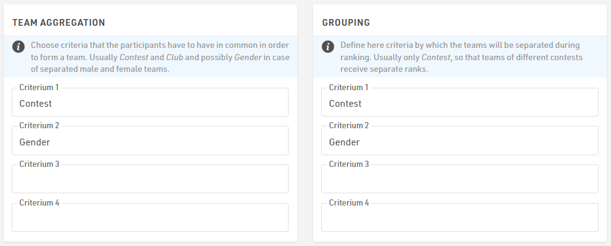Screen dimensions: 611x246
Task: Select the empty Criterium 4 field in Grouping
Action: [460, 218]
